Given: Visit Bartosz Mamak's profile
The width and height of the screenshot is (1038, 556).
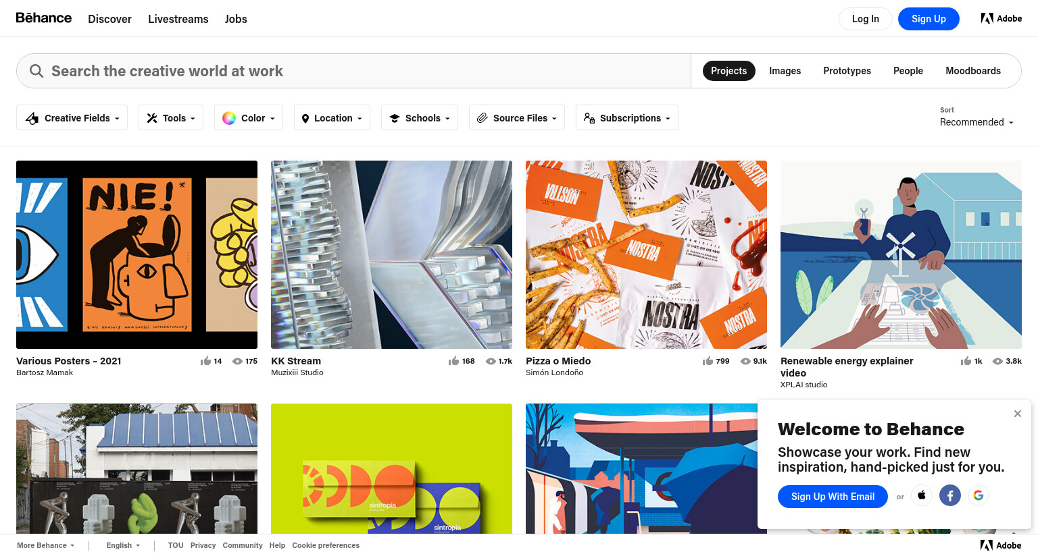Looking at the screenshot, I should tap(45, 372).
